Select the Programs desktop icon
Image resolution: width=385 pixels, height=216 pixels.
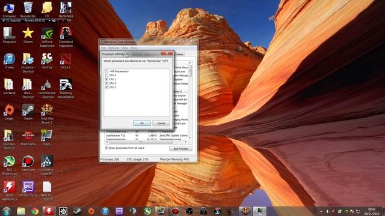(9, 35)
